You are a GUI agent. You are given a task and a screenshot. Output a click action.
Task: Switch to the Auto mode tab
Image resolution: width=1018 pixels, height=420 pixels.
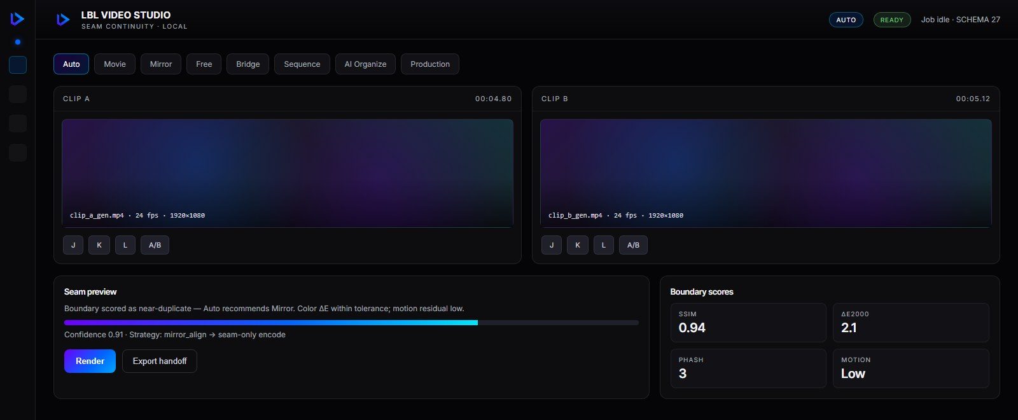point(71,64)
